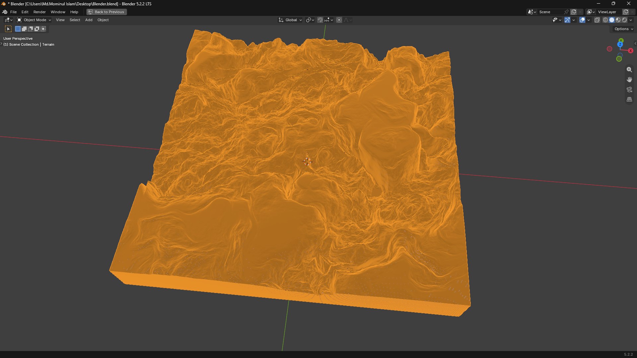
Task: Click the Zoom view magnifier icon
Action: (629, 70)
